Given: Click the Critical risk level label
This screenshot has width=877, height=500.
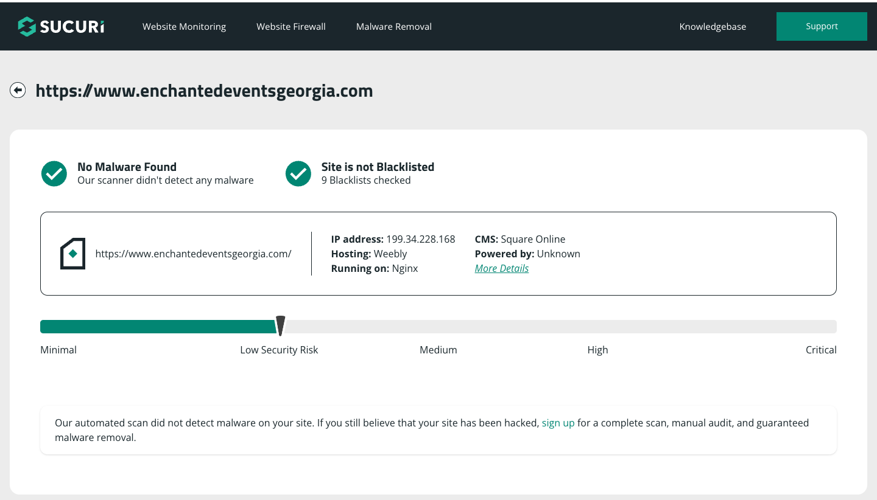Looking at the screenshot, I should [x=820, y=350].
